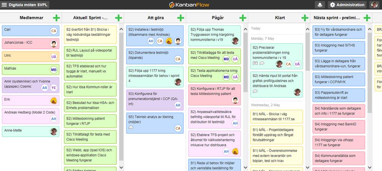Viewport: 382px width, 171px height.
Task: Click the Pågår column header
Action: click(x=218, y=18)
